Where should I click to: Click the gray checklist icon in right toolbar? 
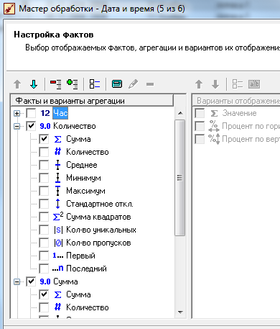click(x=238, y=84)
